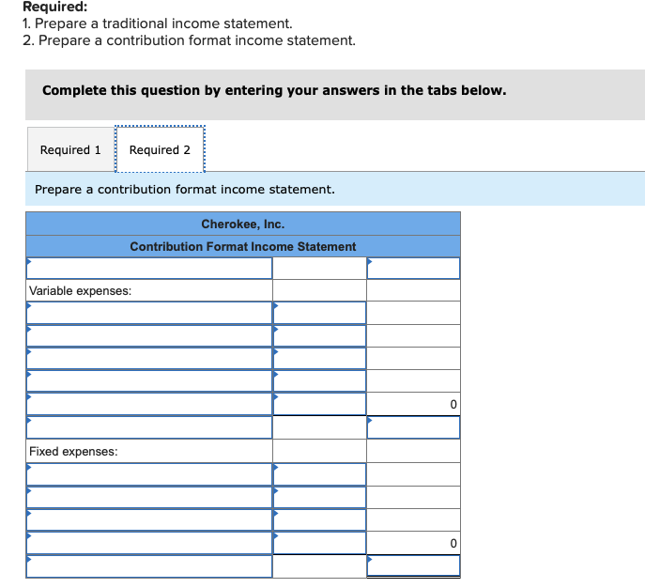Image resolution: width=645 pixels, height=588 pixels.
Task: Click 'Contribution Format Income Statement' header
Action: (x=243, y=246)
